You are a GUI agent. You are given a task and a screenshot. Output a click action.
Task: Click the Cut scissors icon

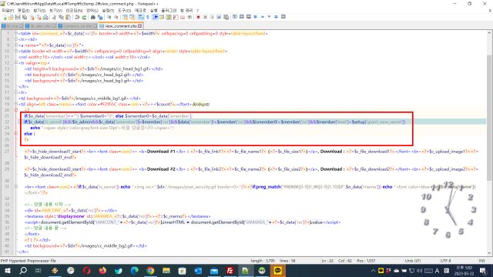(54, 17)
